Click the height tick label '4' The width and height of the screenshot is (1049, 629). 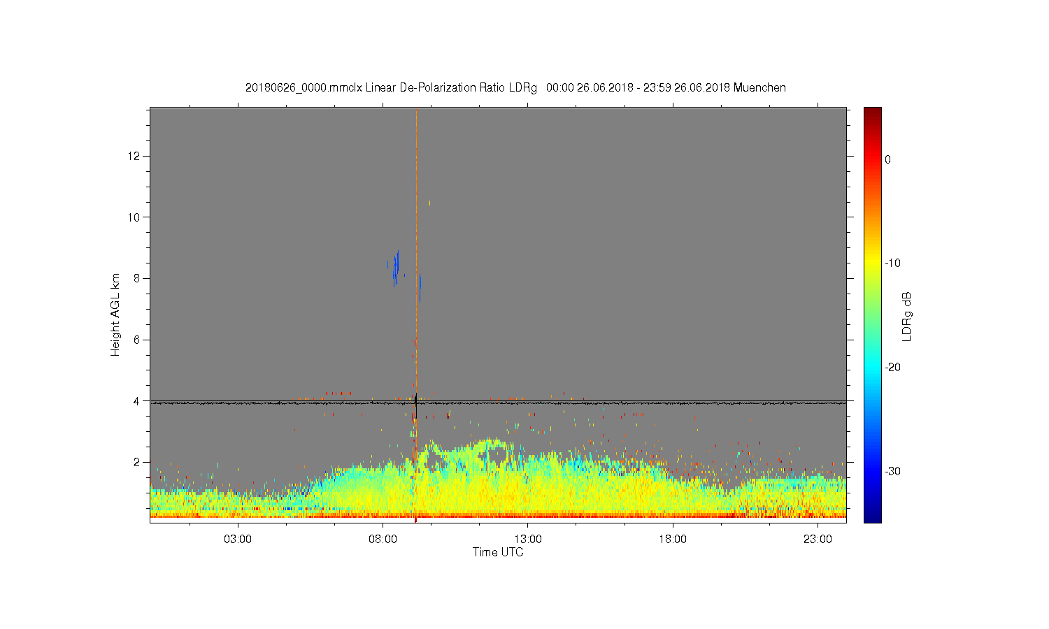(138, 401)
